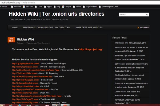
Task: Click the RSS feed orange icon
Action: tap(138, 28)
